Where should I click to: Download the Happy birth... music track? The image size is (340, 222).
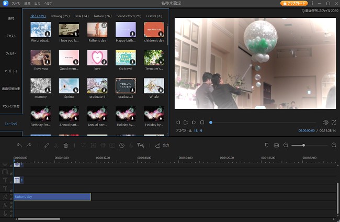click(132, 34)
